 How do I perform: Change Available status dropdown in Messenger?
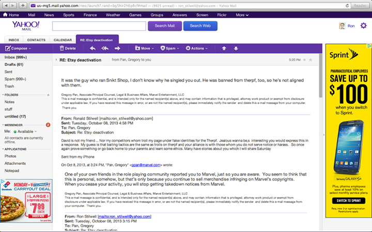point(36,131)
